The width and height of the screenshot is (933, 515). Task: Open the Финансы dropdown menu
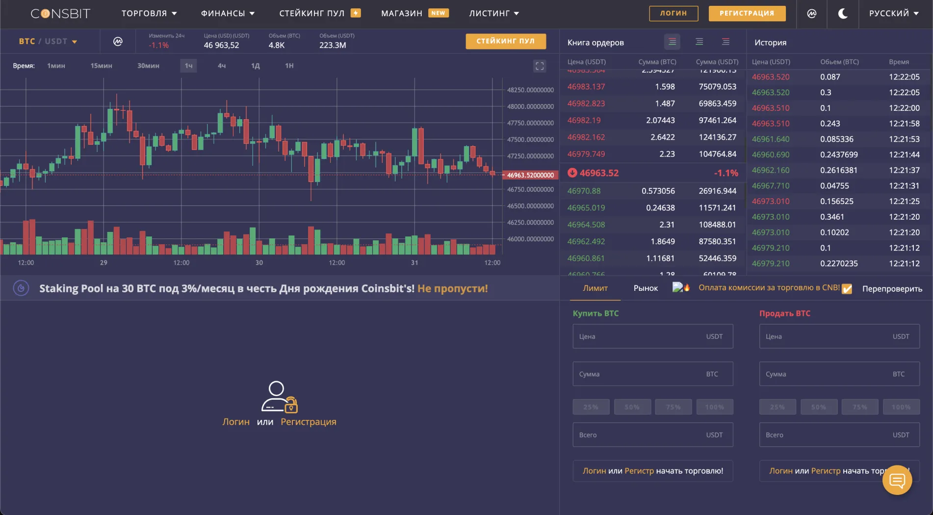click(x=228, y=14)
